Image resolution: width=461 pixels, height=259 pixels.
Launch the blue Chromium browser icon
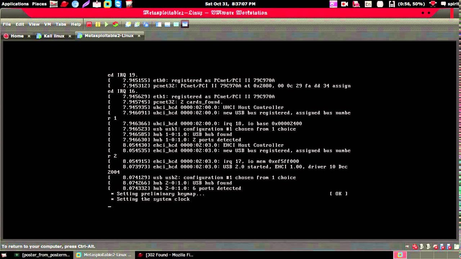(x=75, y=4)
